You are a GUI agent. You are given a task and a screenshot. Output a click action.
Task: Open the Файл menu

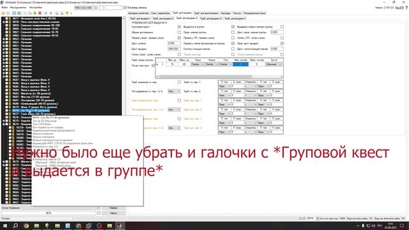click(4, 8)
